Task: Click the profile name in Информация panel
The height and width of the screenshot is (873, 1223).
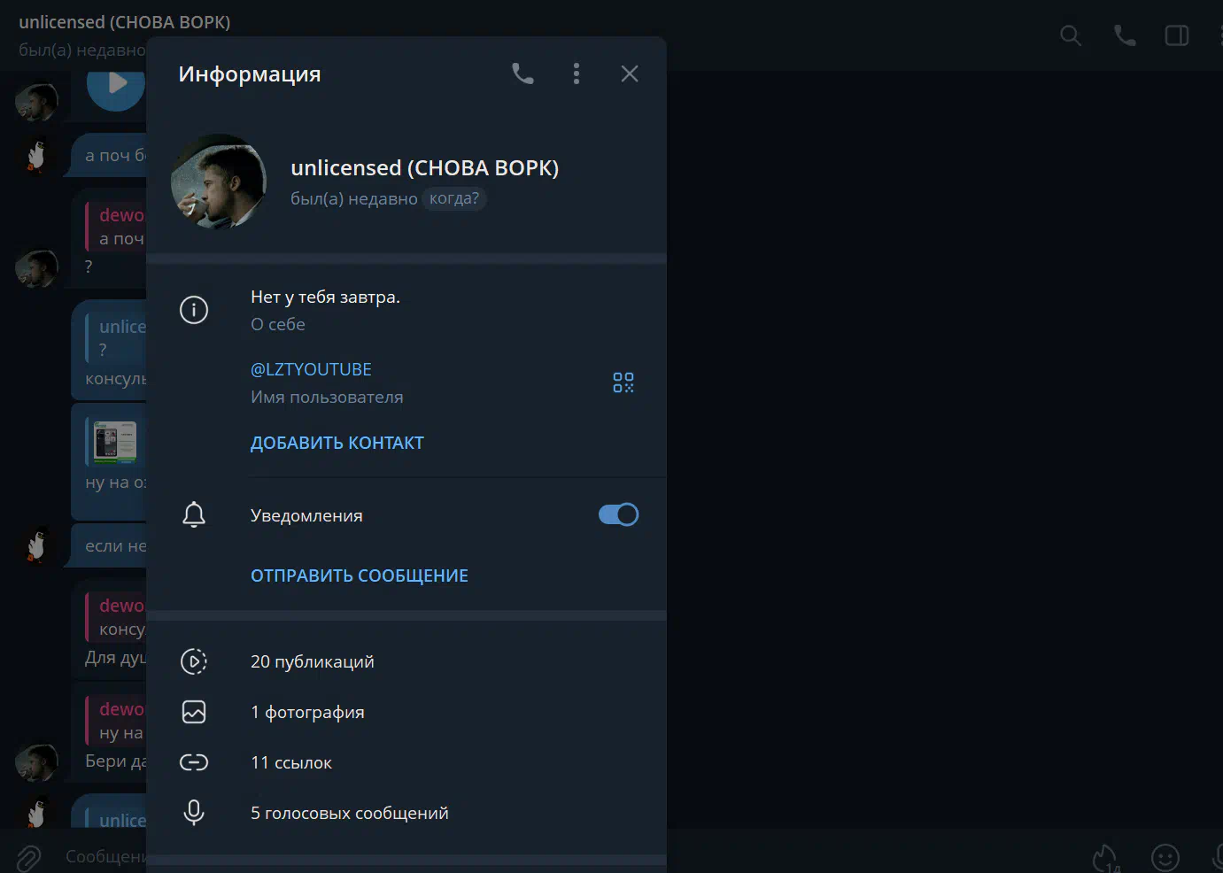Action: point(425,167)
